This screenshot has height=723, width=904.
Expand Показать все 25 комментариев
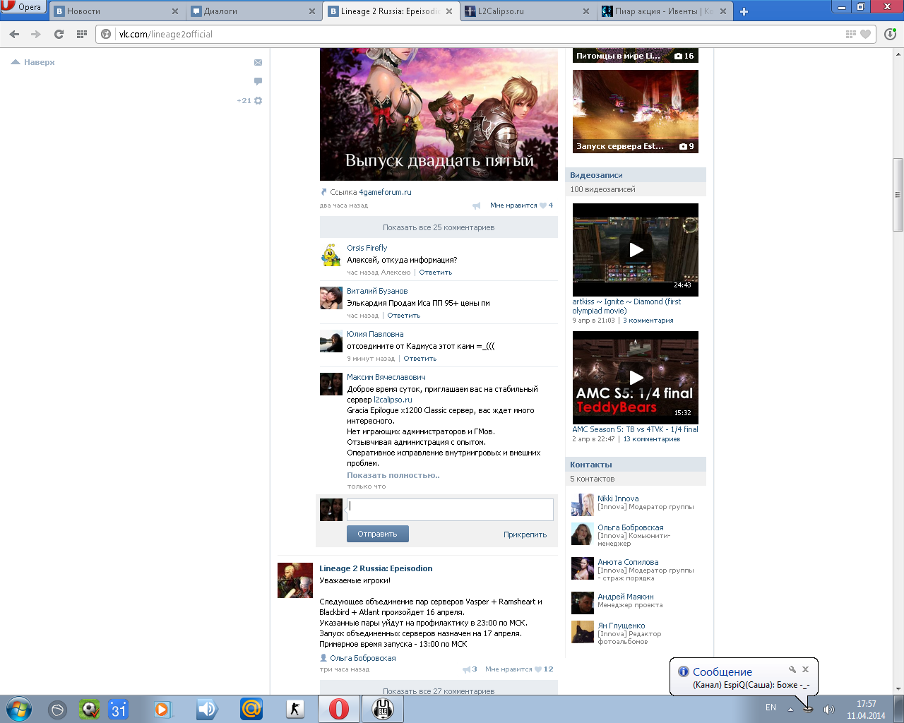[439, 227]
